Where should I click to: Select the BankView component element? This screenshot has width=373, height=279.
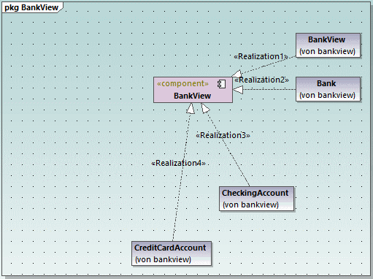(x=193, y=90)
